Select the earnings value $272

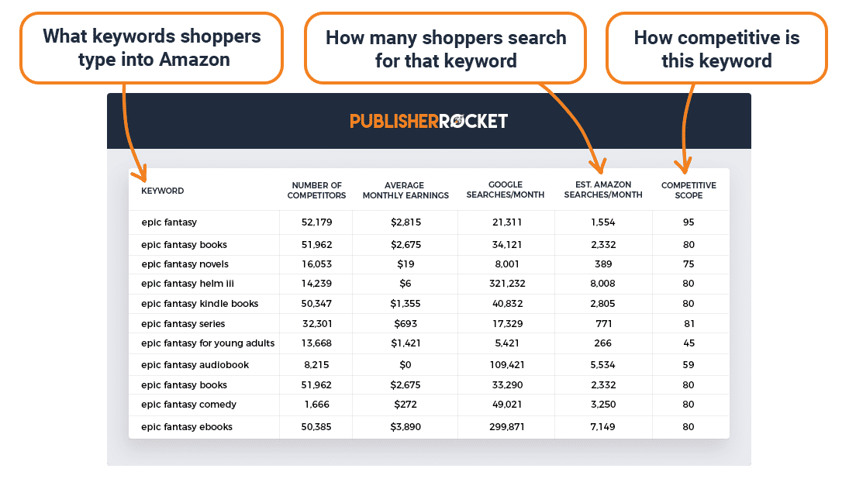click(406, 405)
